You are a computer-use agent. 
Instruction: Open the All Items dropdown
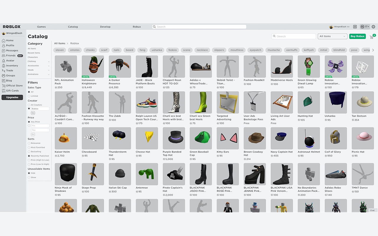click(x=332, y=36)
